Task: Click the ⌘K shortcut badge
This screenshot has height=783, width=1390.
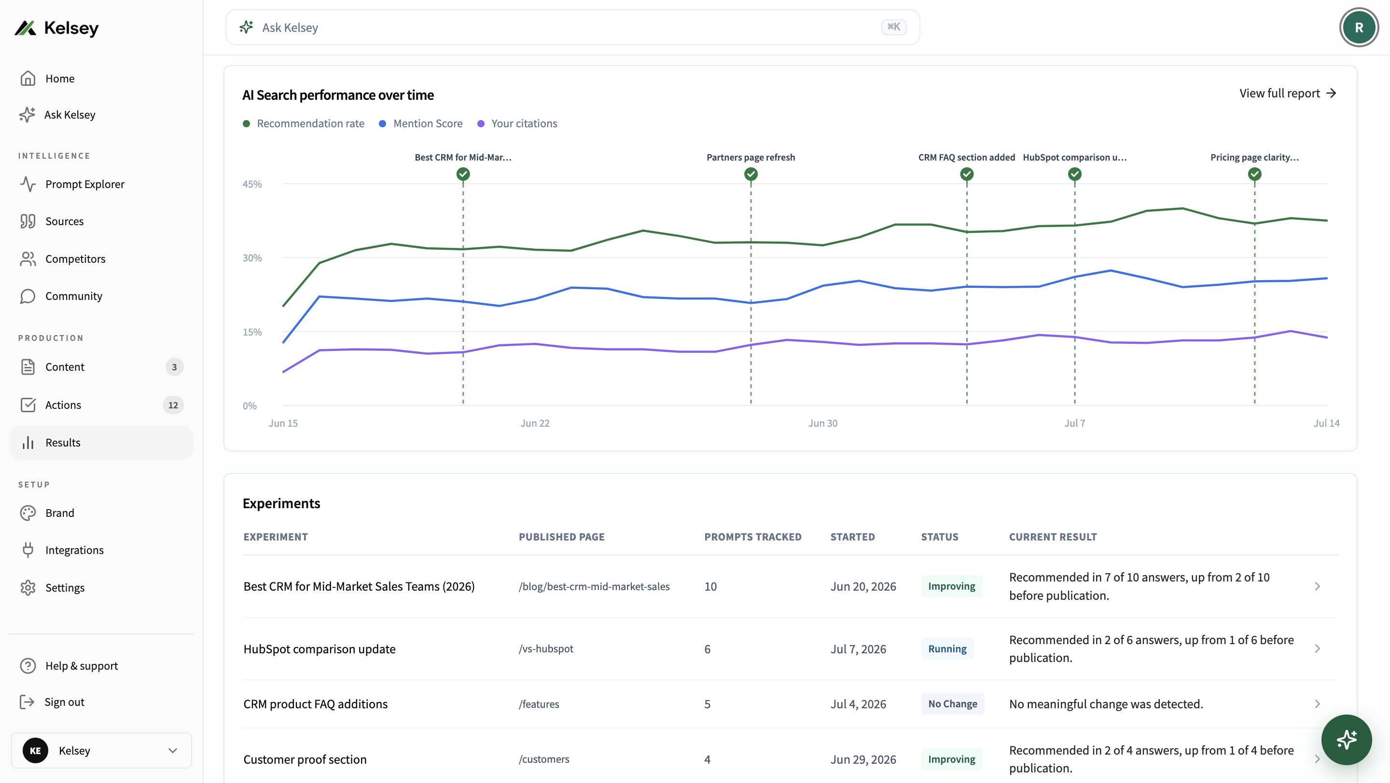Action: [893, 27]
